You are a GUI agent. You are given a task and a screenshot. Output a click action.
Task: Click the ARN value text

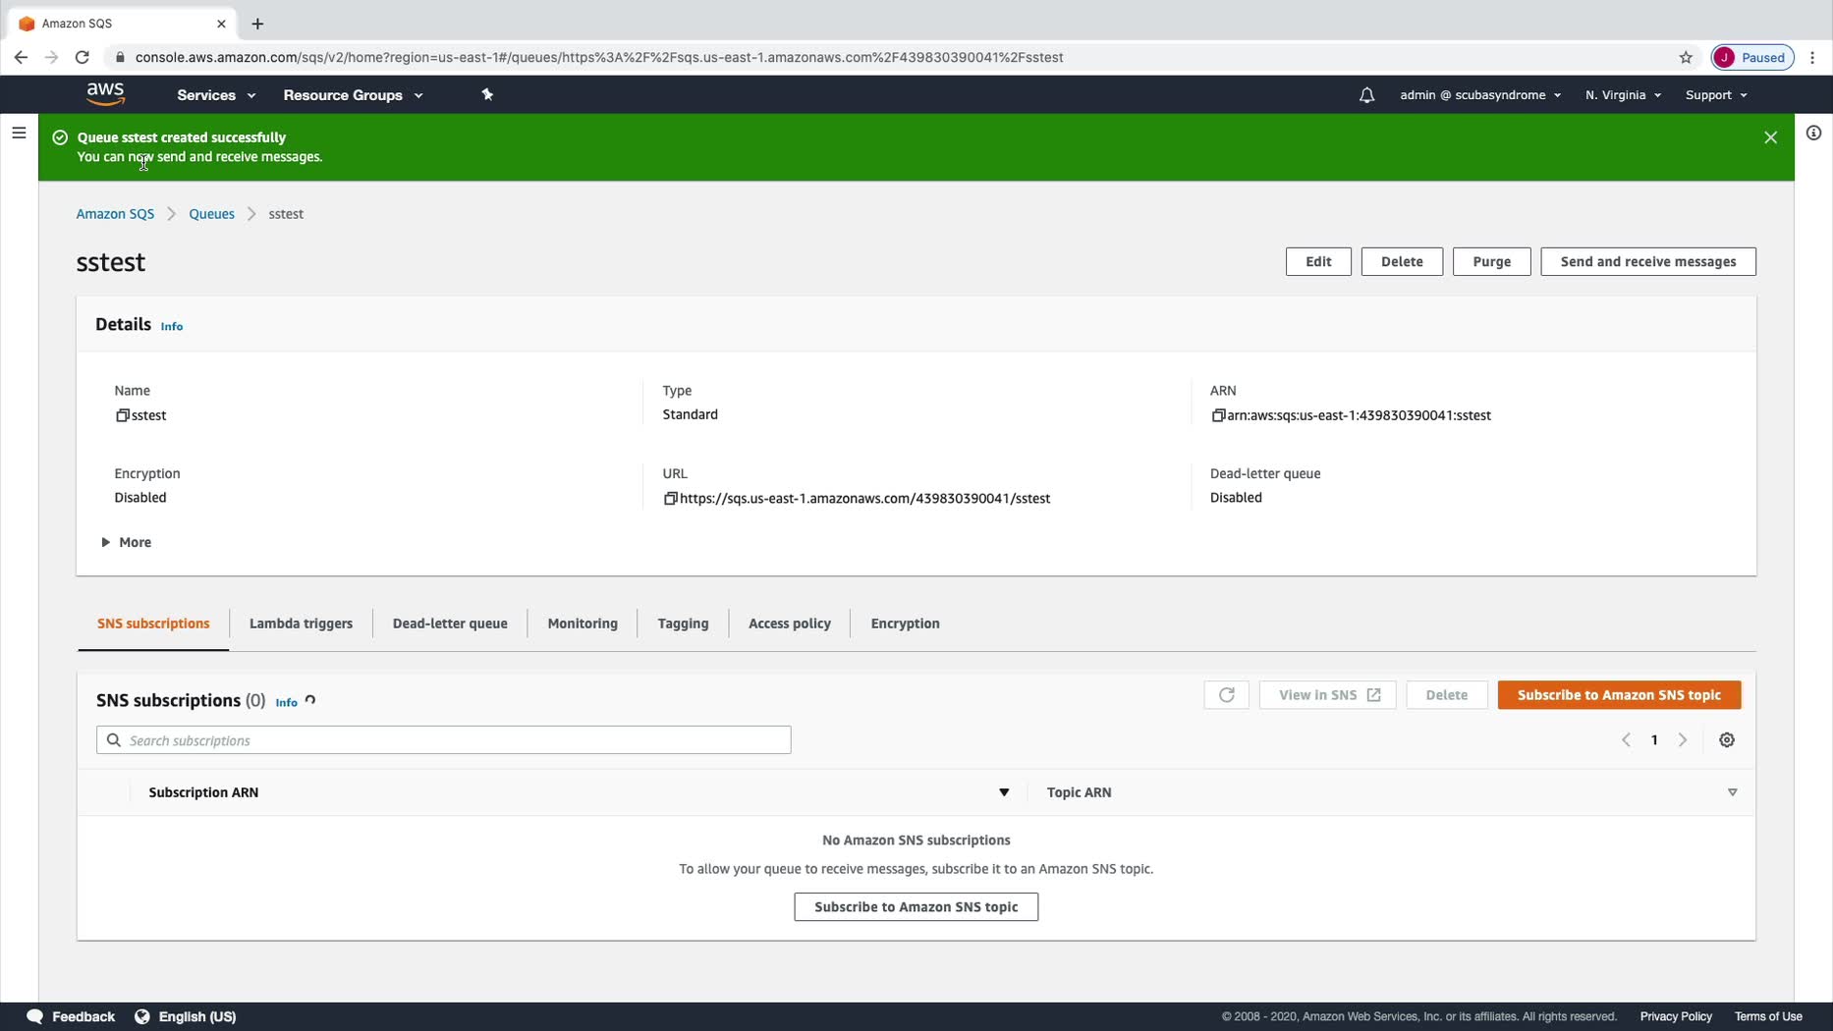tap(1359, 415)
